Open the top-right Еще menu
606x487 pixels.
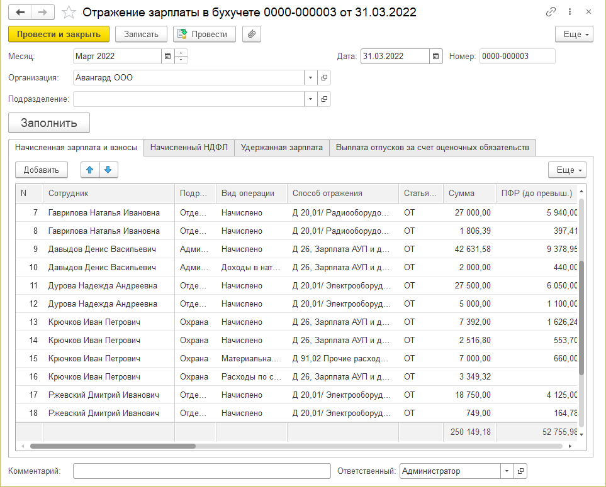pyautogui.click(x=574, y=34)
